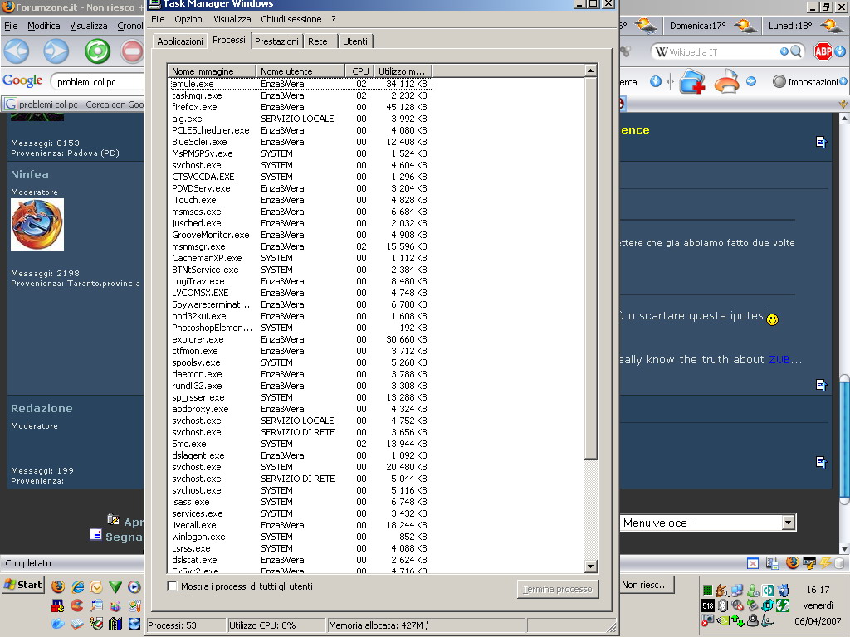Viewport: 850px width, 637px height.
Task: Open the Chiudi sessione menu
Action: (291, 19)
